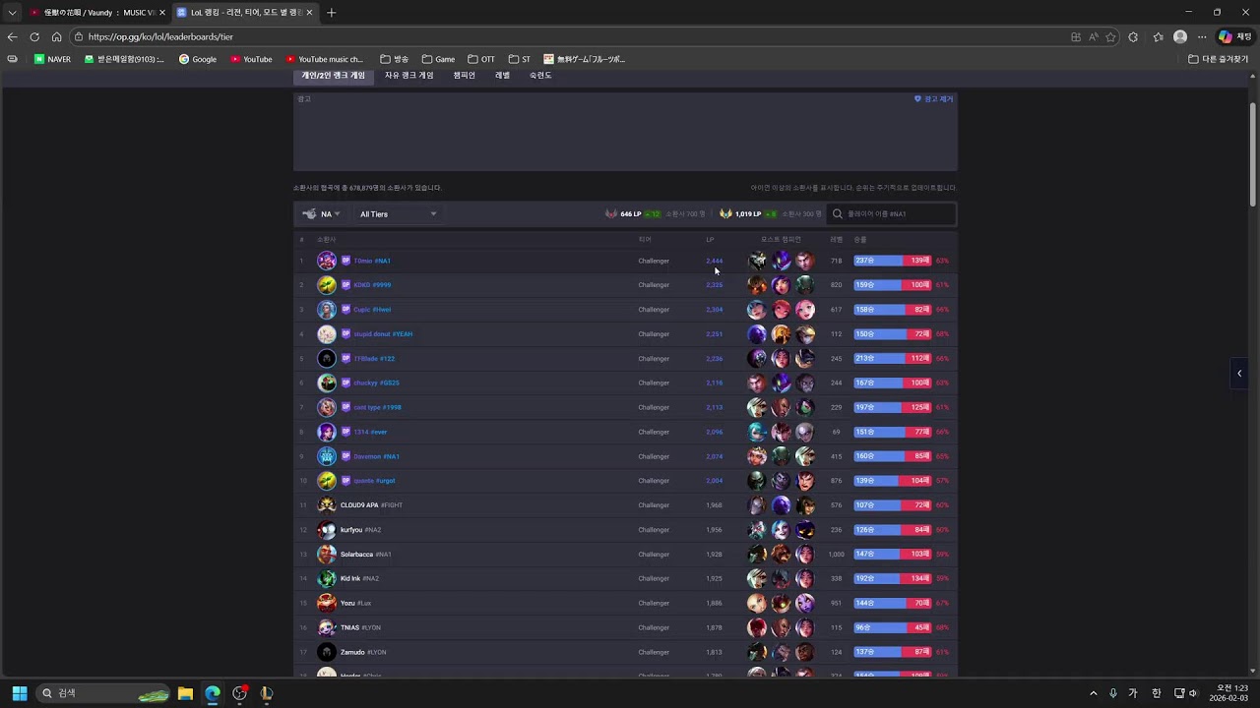
Task: Click the page vertical scrollbar
Action: (x=1253, y=154)
